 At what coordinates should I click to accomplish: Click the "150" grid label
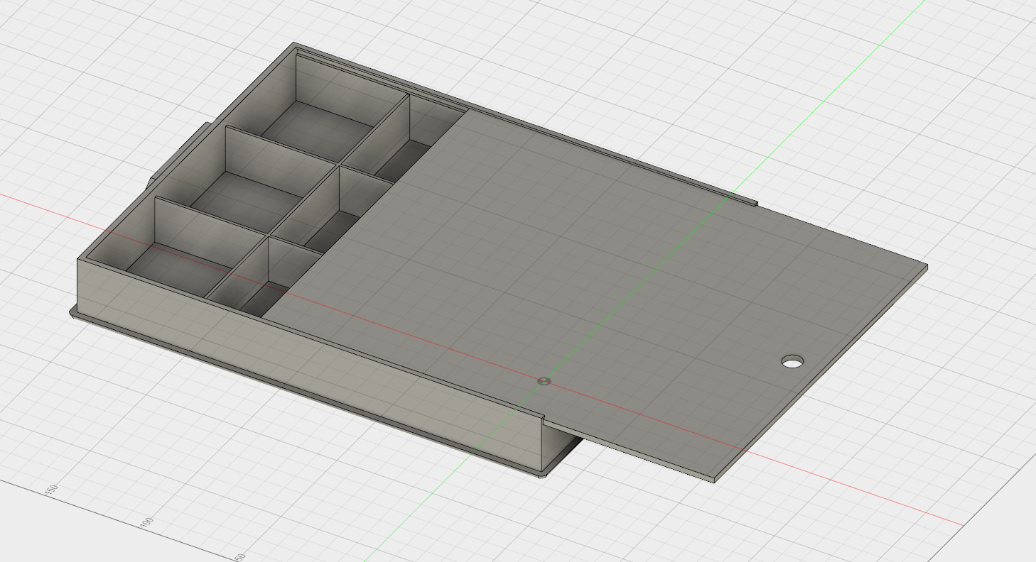pyautogui.click(x=51, y=490)
